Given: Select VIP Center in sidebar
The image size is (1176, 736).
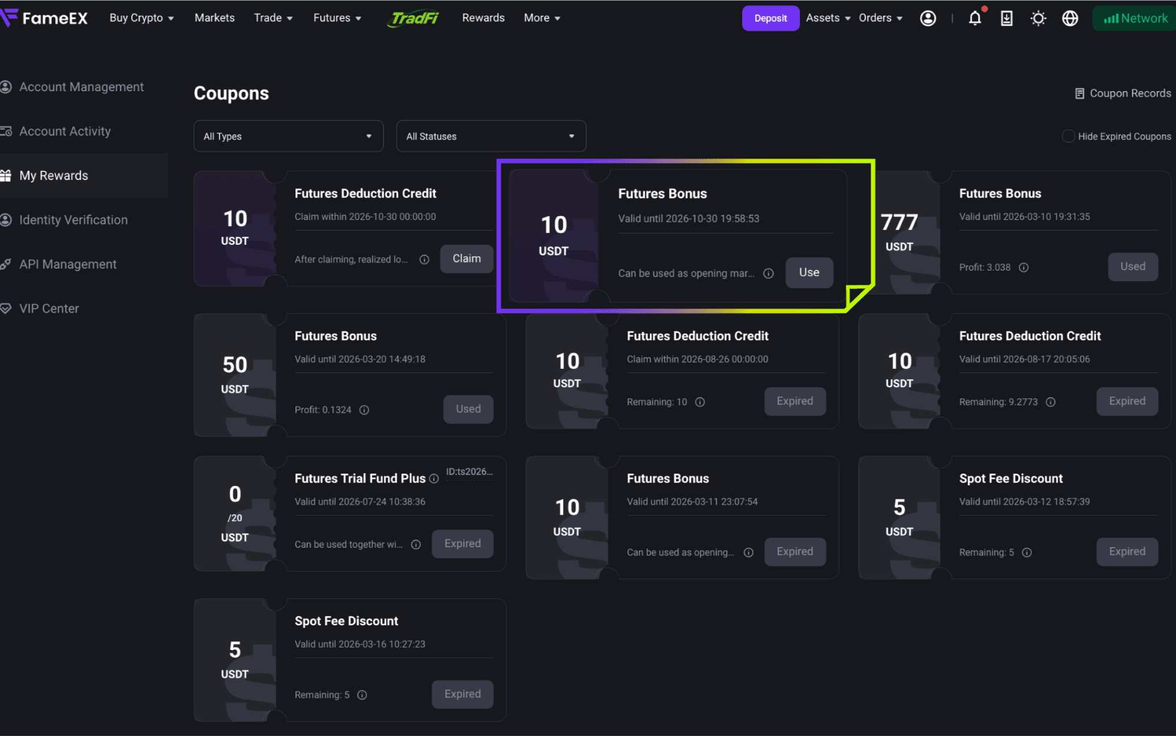Looking at the screenshot, I should [x=49, y=308].
